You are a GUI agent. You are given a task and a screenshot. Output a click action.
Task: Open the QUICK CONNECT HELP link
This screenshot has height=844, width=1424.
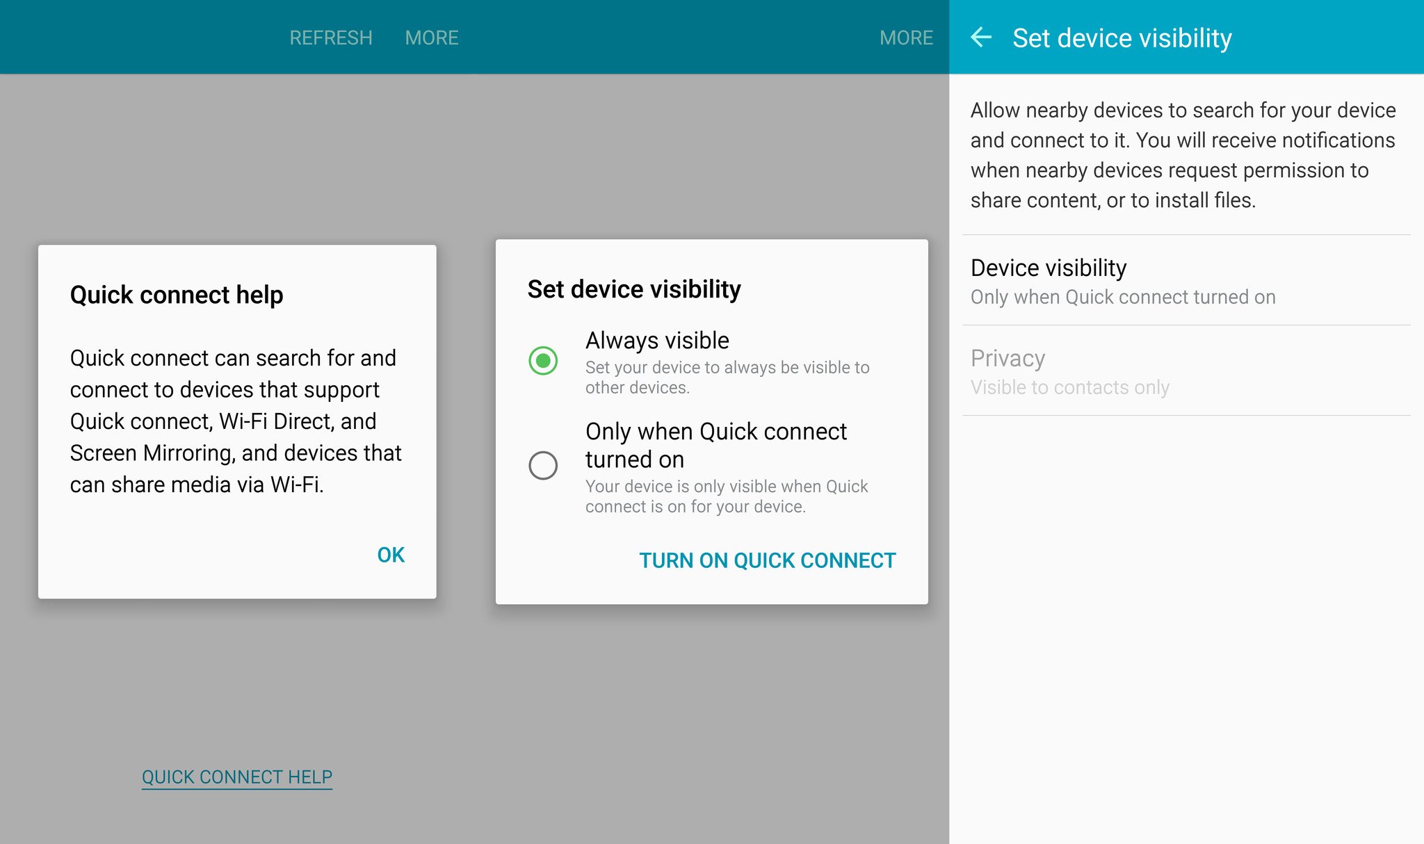coord(237,777)
